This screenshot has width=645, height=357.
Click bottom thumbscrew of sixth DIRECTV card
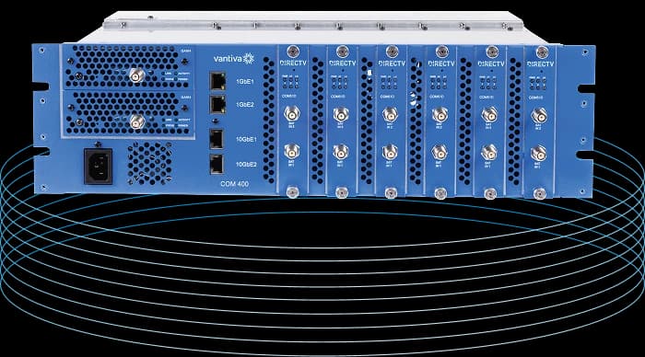click(540, 194)
